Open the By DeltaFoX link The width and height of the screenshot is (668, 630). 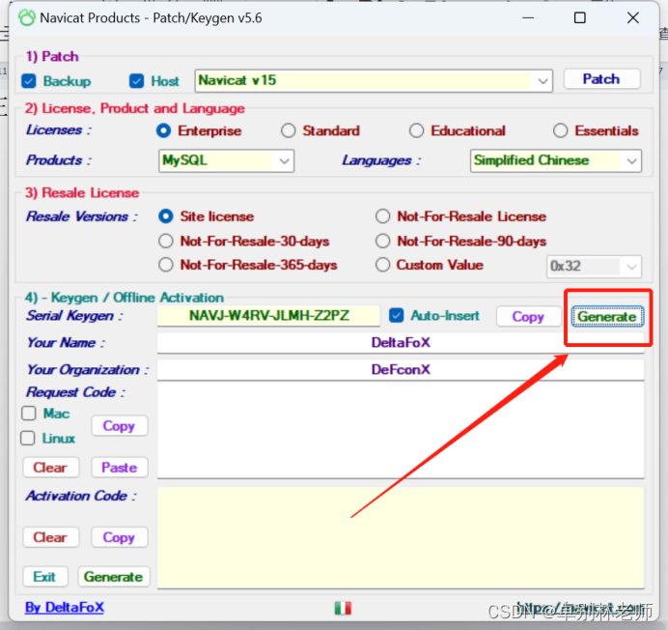tap(65, 607)
